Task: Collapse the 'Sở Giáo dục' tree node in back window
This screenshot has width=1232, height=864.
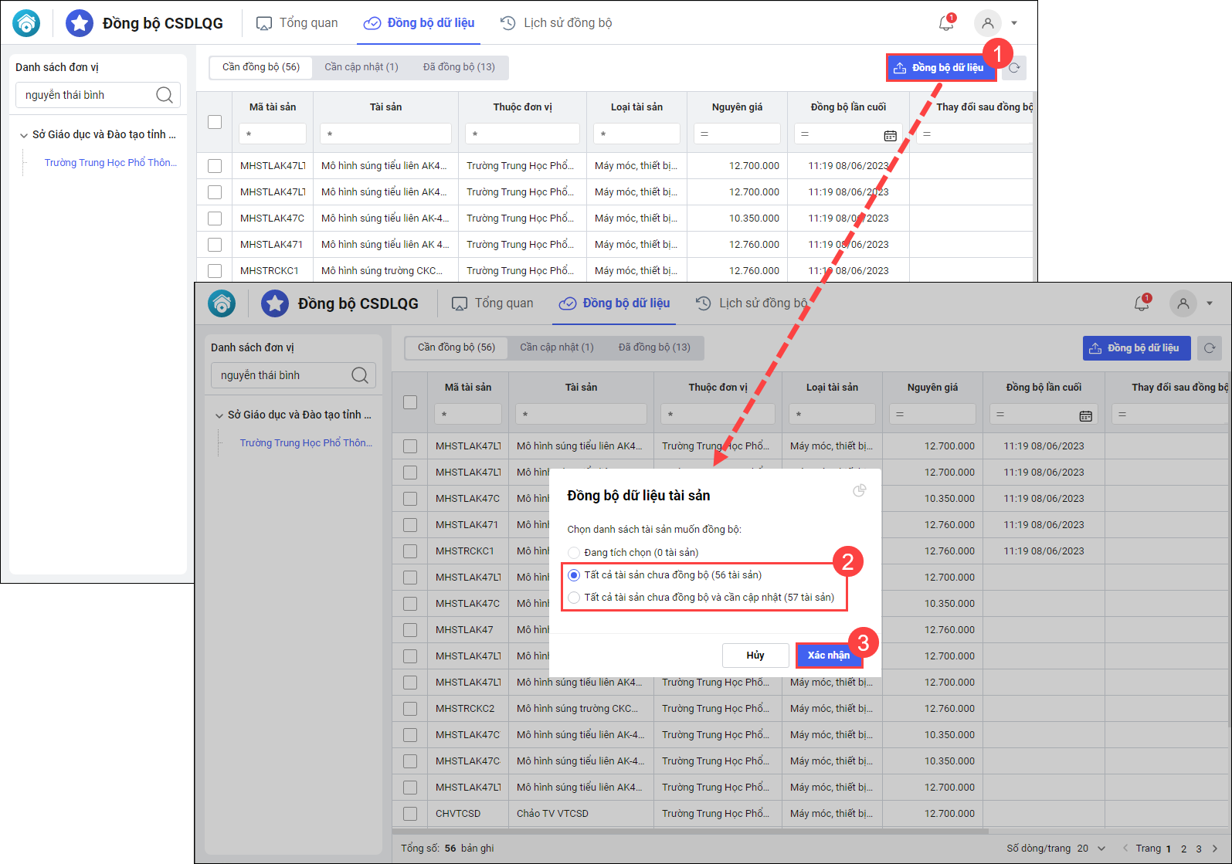Action: pos(23,135)
